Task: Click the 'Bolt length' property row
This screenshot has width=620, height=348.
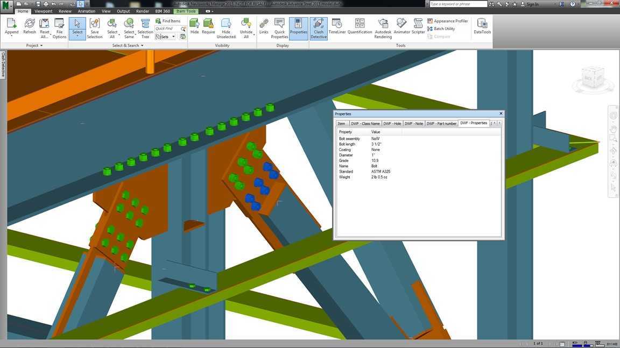Action: [x=419, y=144]
